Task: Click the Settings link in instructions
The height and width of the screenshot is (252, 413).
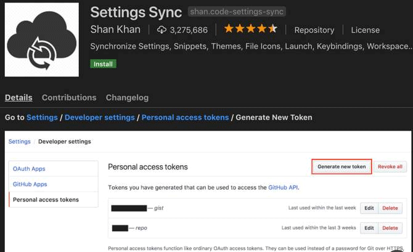Action: [42, 117]
